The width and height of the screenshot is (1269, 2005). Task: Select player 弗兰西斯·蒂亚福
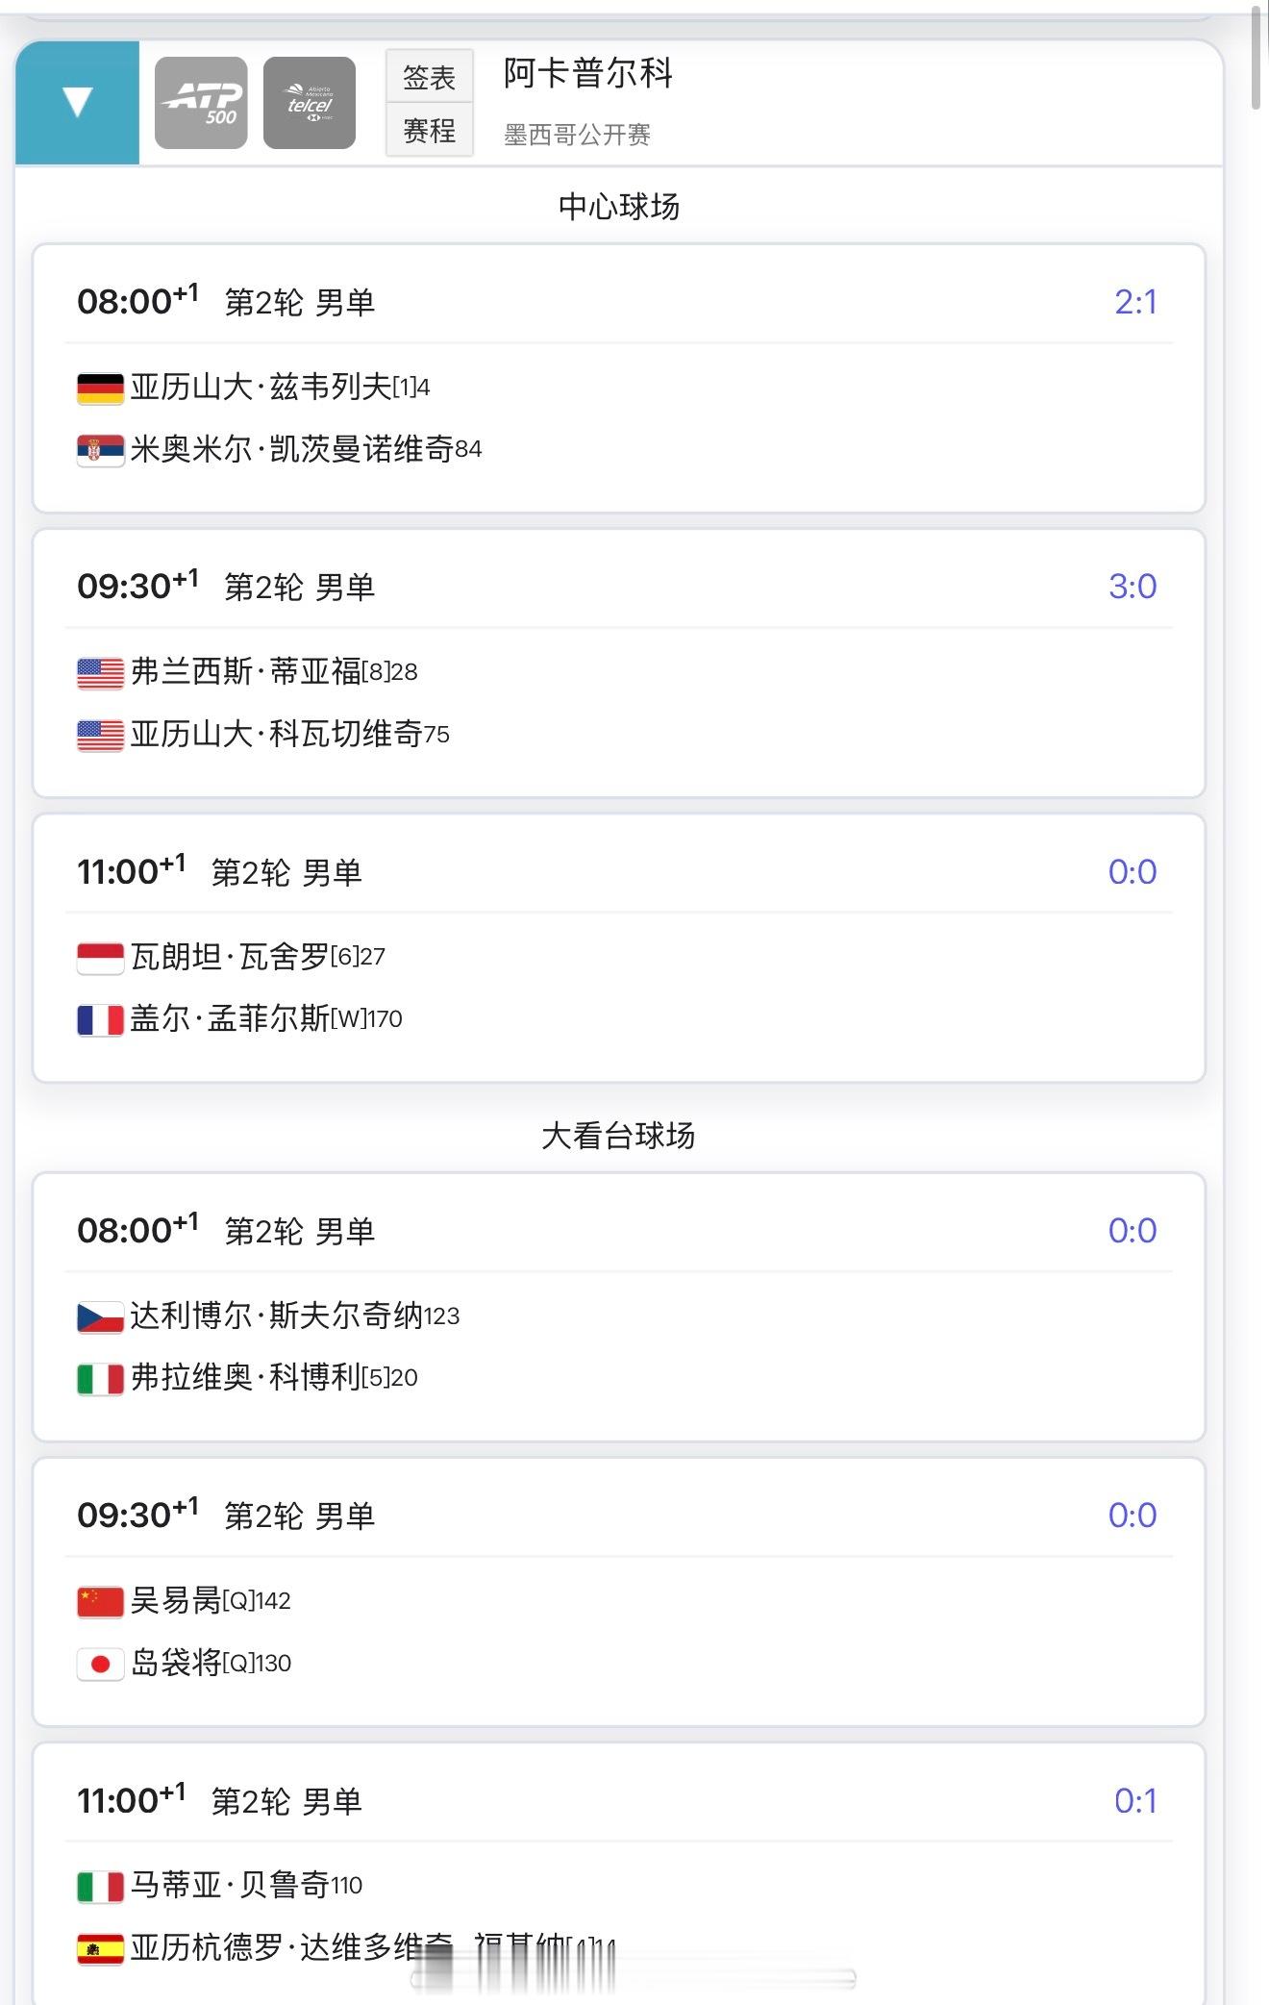pos(246,671)
